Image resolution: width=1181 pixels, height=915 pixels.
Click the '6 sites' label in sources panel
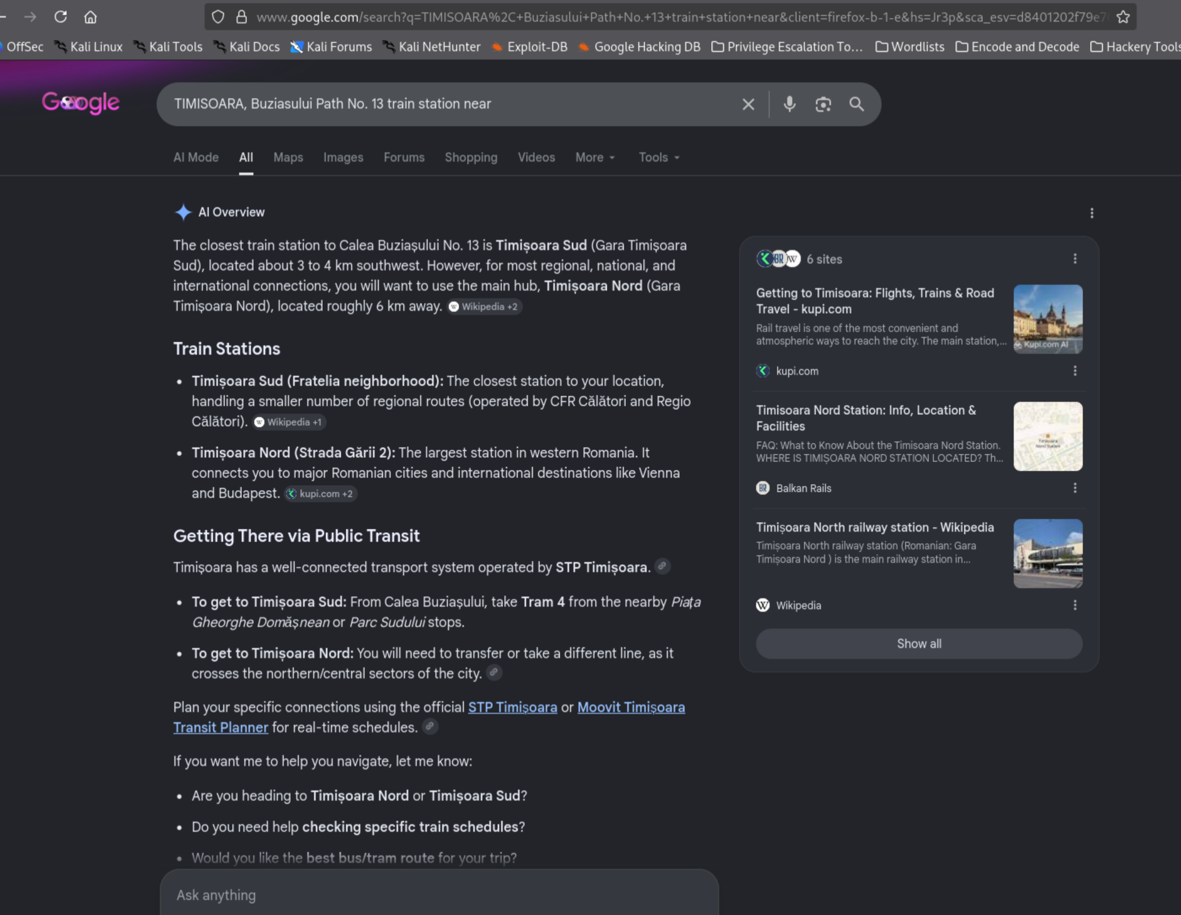click(x=824, y=259)
